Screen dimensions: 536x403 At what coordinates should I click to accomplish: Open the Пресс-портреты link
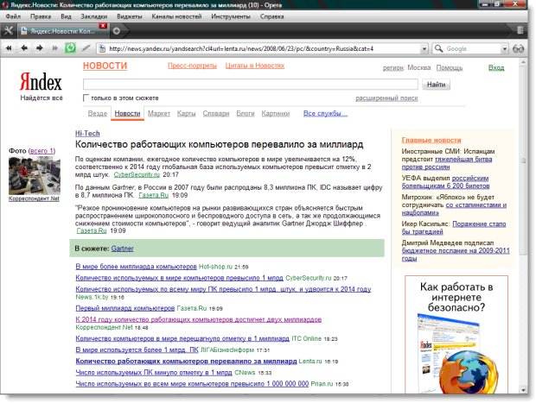point(192,66)
